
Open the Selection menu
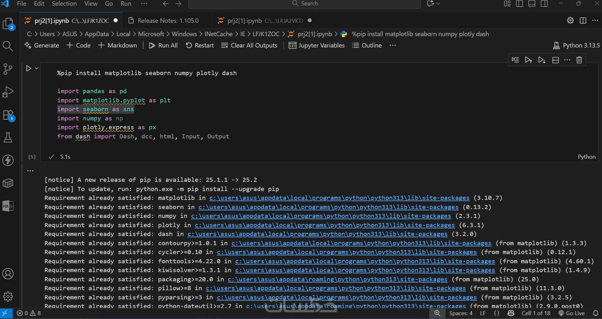coord(64,3)
